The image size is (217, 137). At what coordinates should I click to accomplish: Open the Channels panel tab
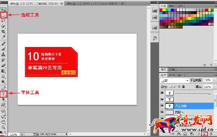point(172,75)
